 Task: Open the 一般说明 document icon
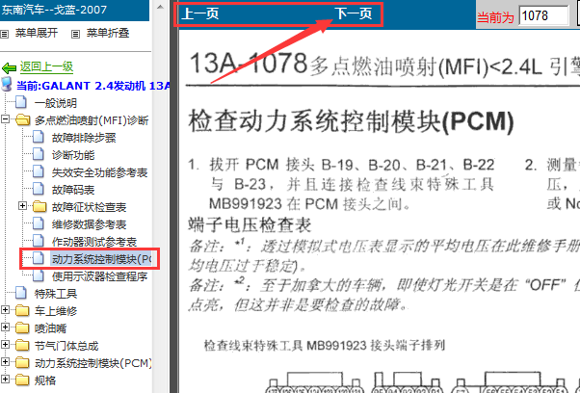pos(21,102)
